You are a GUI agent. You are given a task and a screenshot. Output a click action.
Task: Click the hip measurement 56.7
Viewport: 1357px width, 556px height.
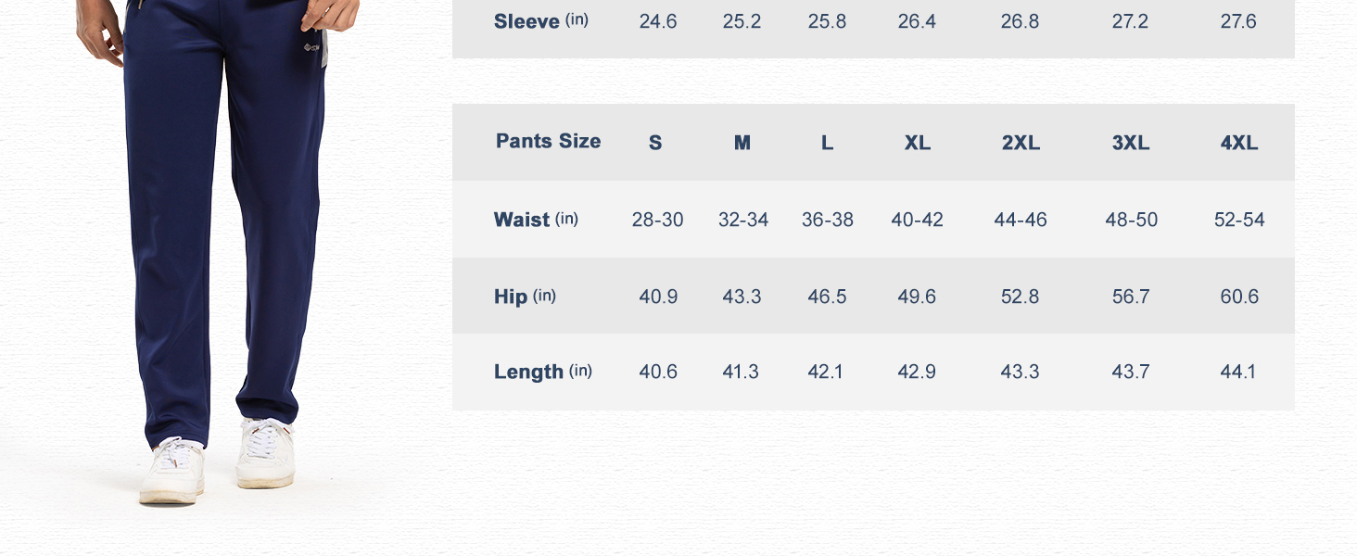click(x=1131, y=297)
